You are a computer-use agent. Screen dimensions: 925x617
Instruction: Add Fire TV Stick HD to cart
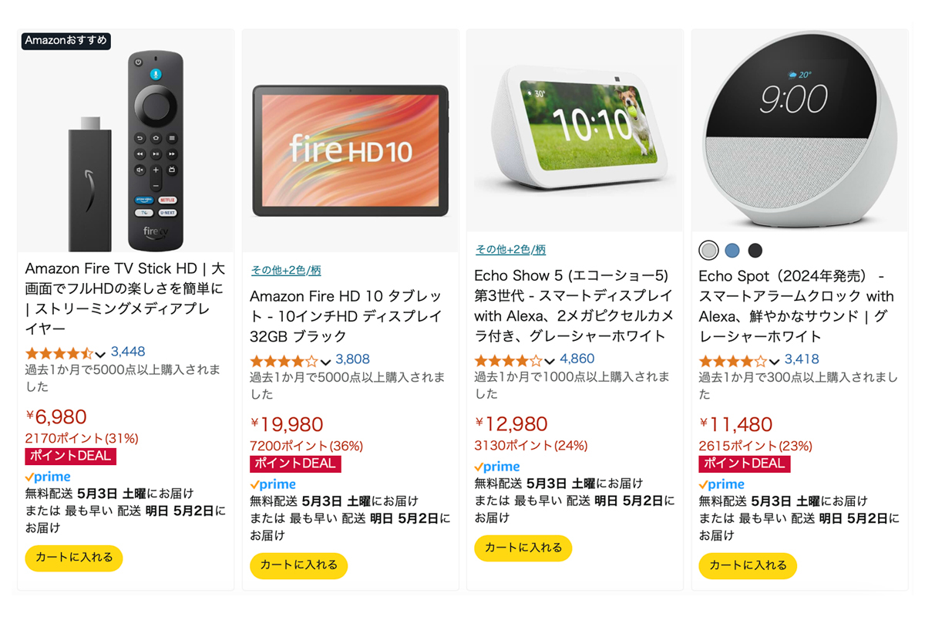(74, 558)
